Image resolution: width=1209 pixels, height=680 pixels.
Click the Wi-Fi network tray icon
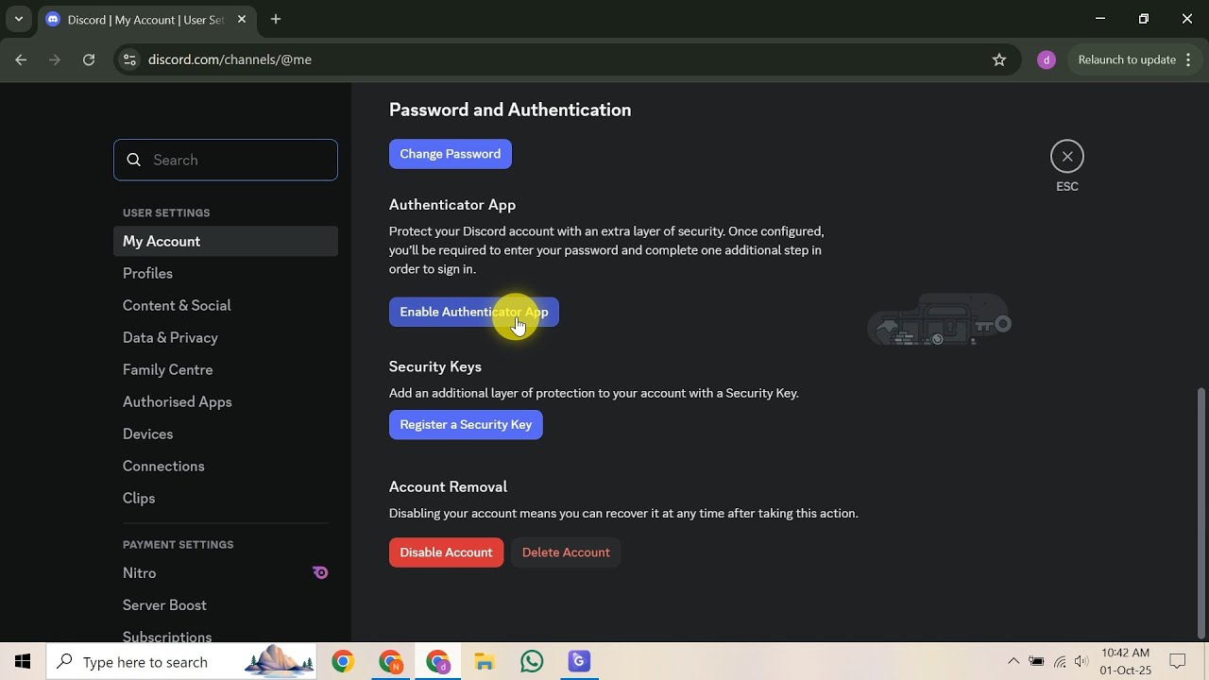click(1060, 661)
